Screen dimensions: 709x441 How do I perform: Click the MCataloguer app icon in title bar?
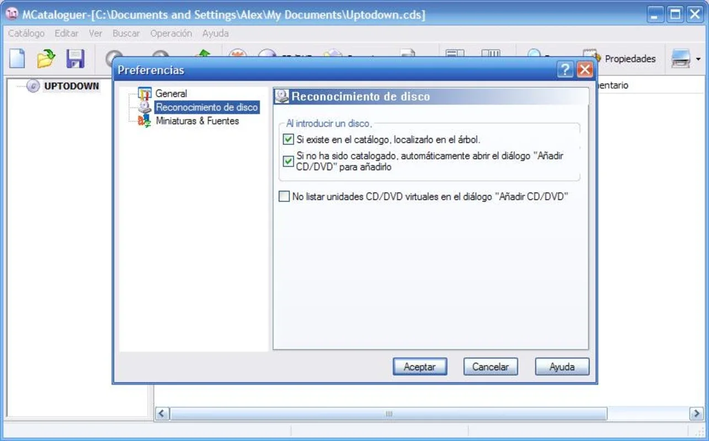pyautogui.click(x=11, y=14)
